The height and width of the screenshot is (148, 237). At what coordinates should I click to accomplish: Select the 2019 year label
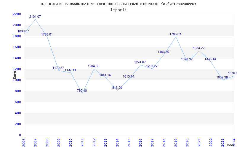[x=176, y=142]
